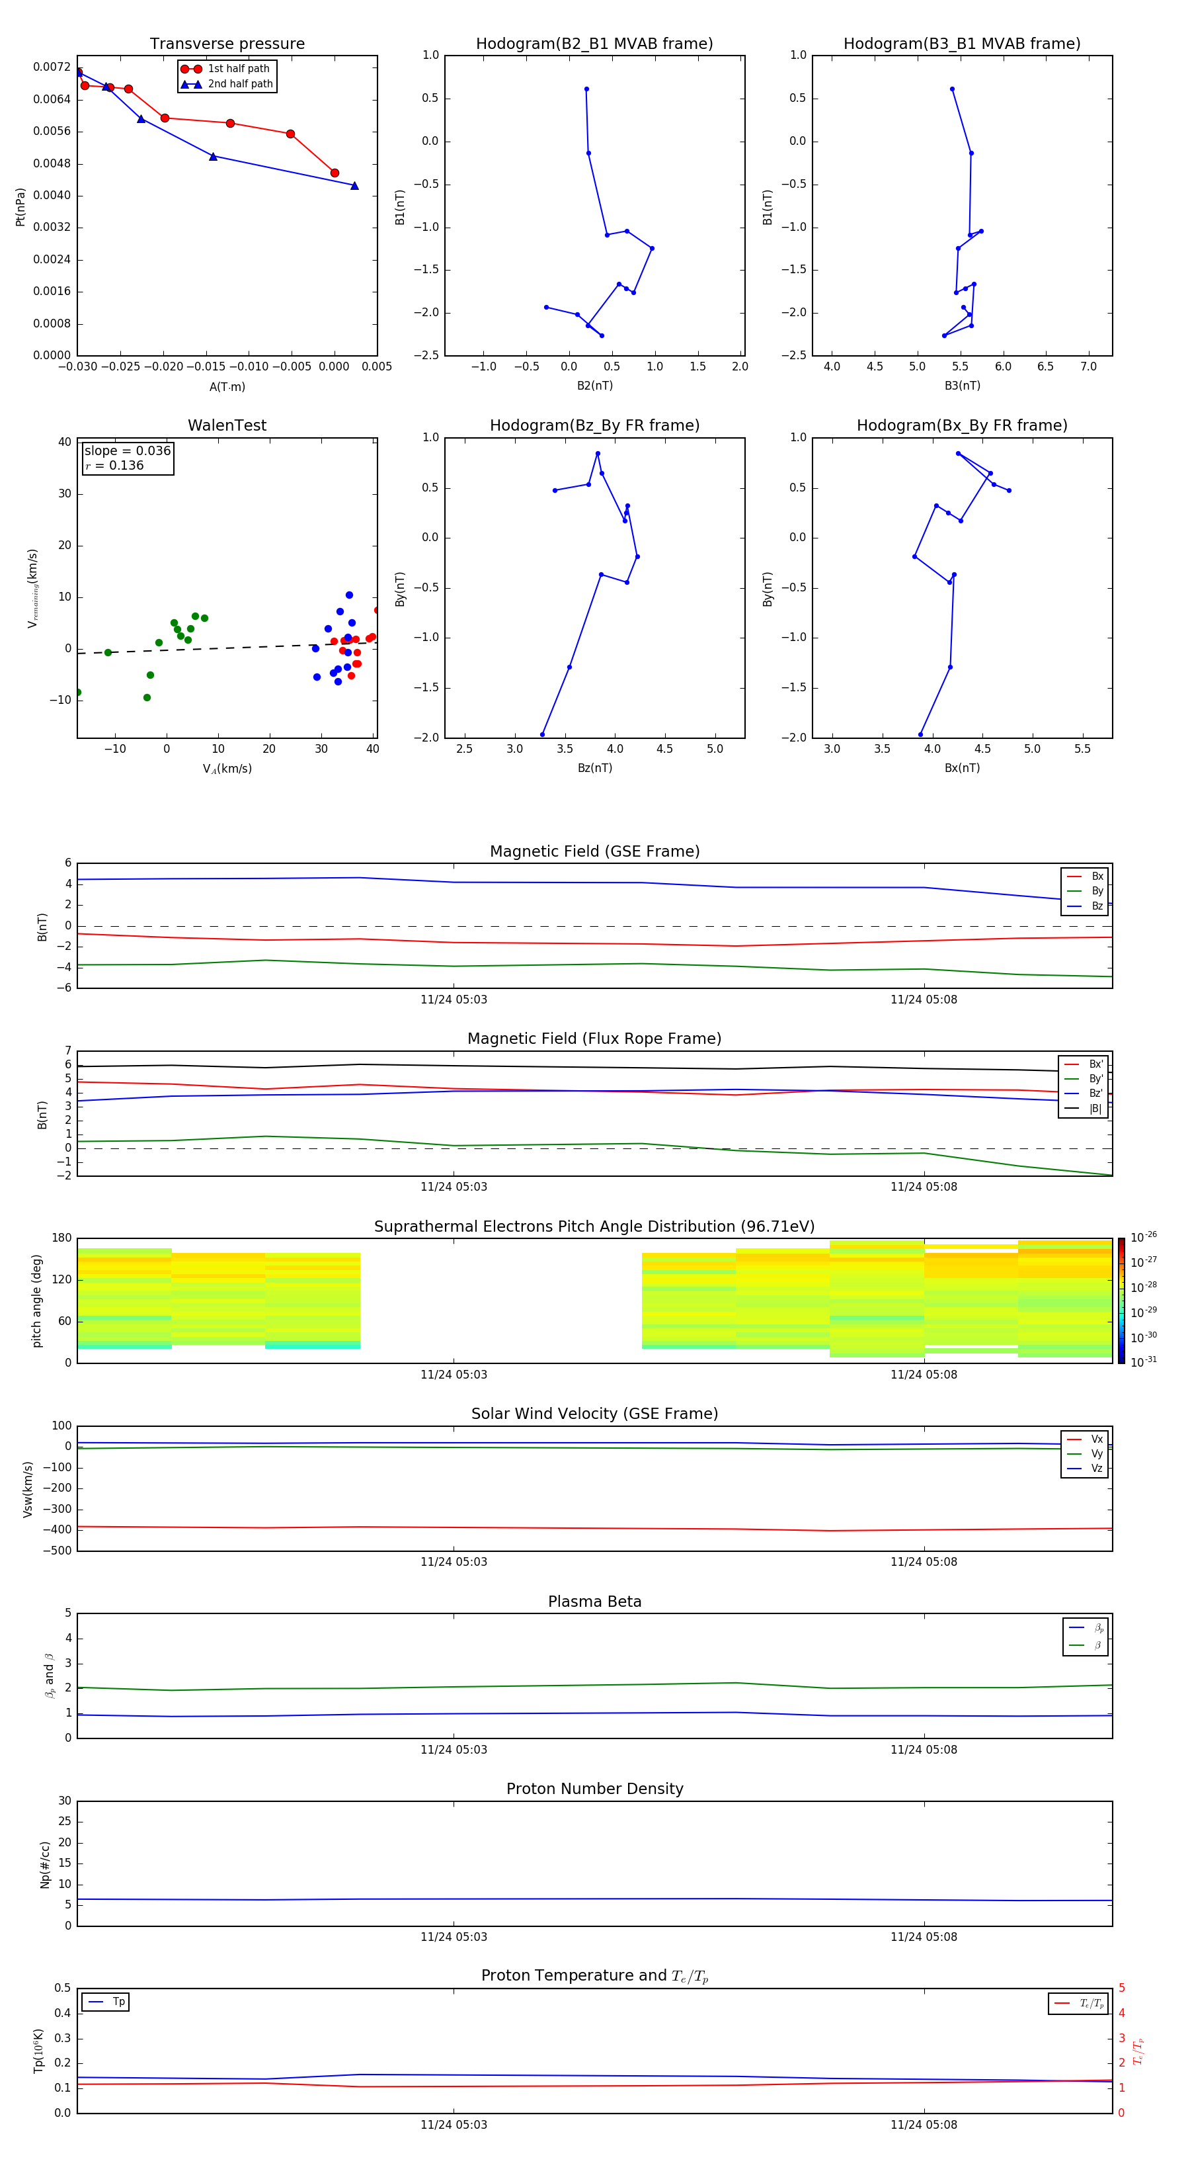Click the 'Plasma Beta' panel title

coord(594,1602)
